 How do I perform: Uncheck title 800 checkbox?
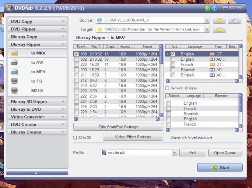coord(76,54)
